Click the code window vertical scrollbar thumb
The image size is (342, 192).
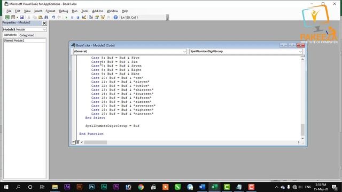(302, 130)
